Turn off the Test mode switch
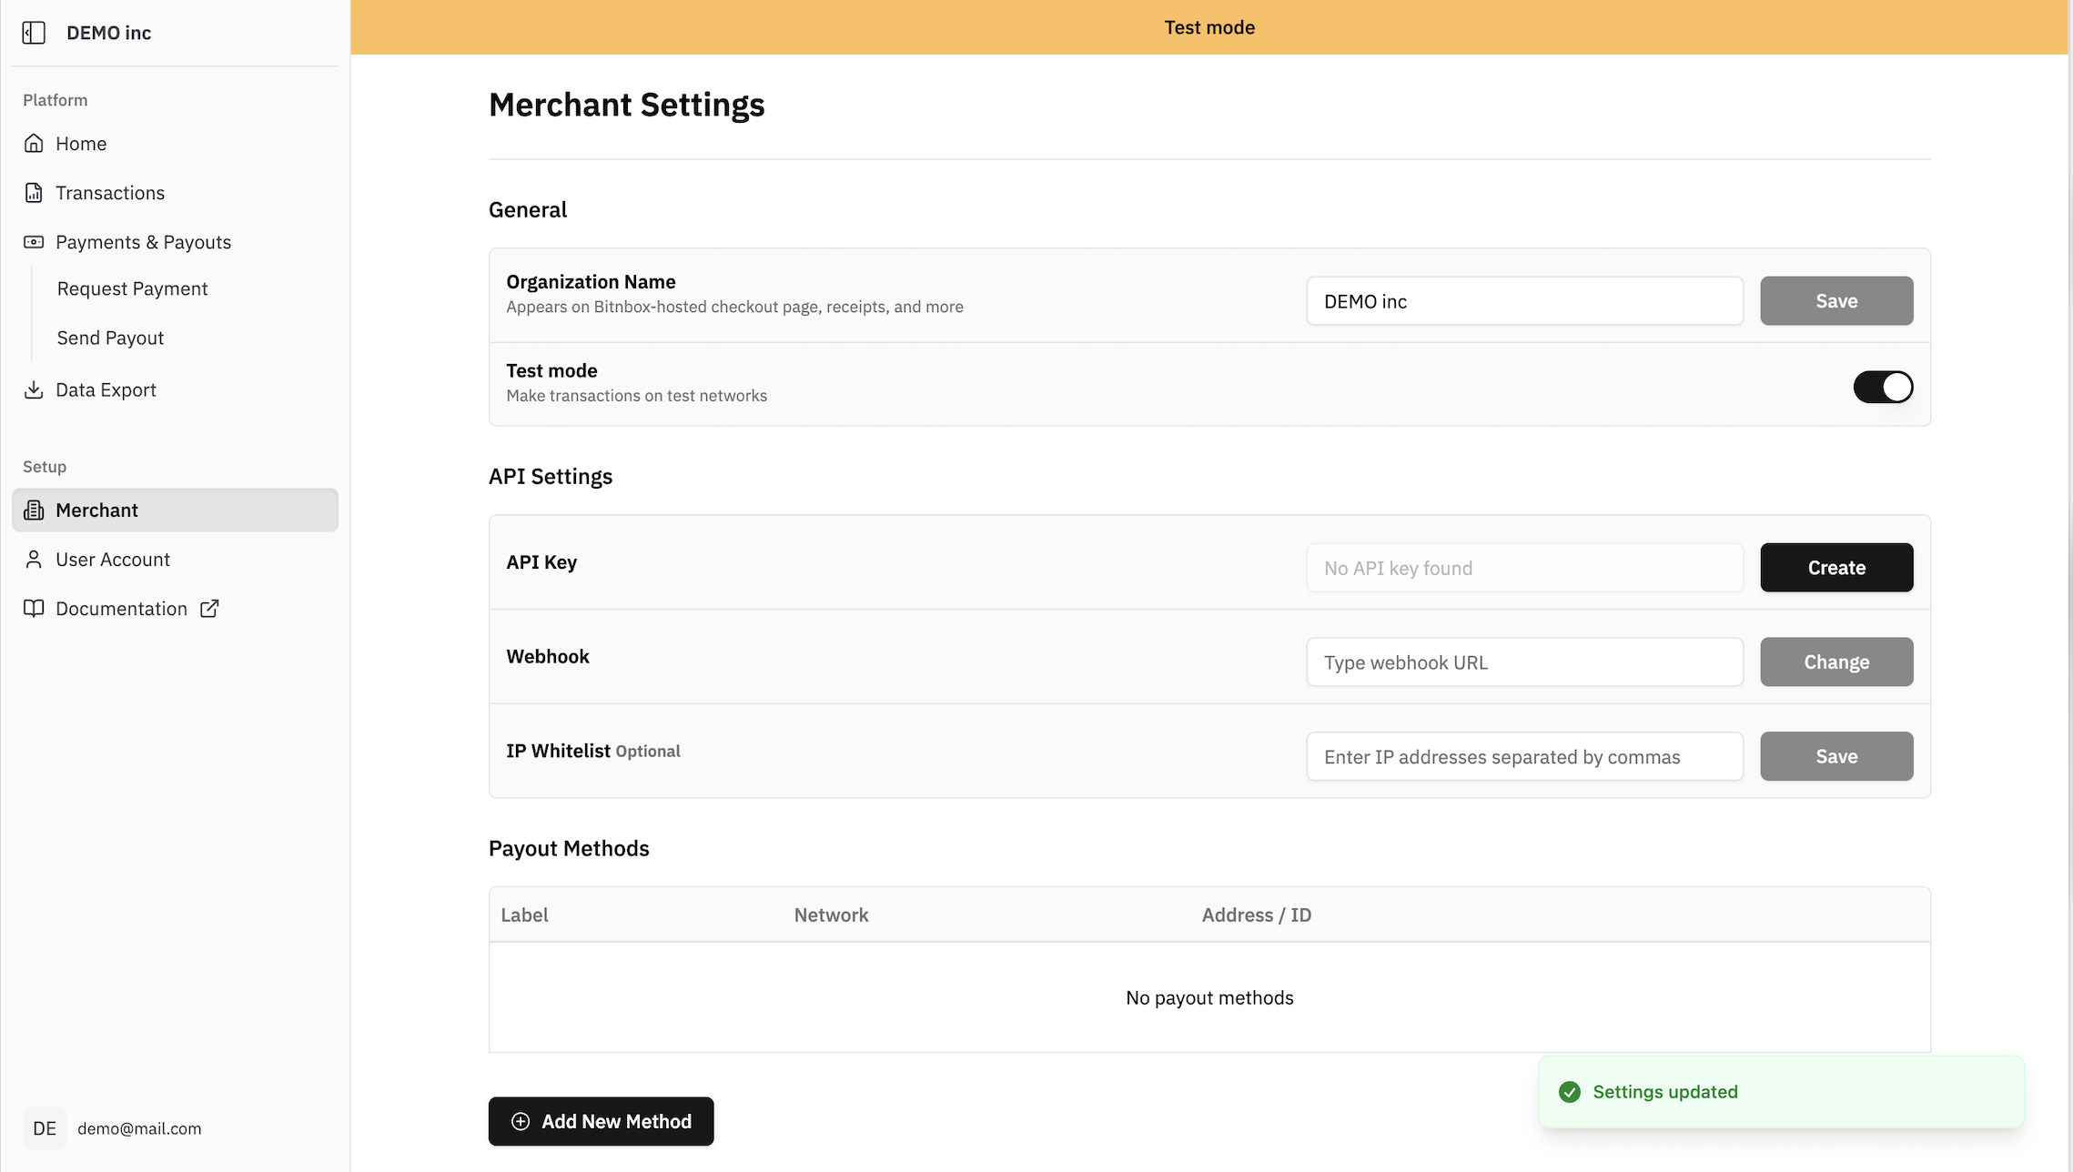This screenshot has width=2073, height=1172. [1883, 387]
